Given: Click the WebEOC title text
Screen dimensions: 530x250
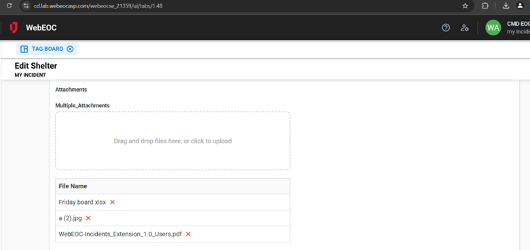Looking at the screenshot, I should [x=41, y=28].
